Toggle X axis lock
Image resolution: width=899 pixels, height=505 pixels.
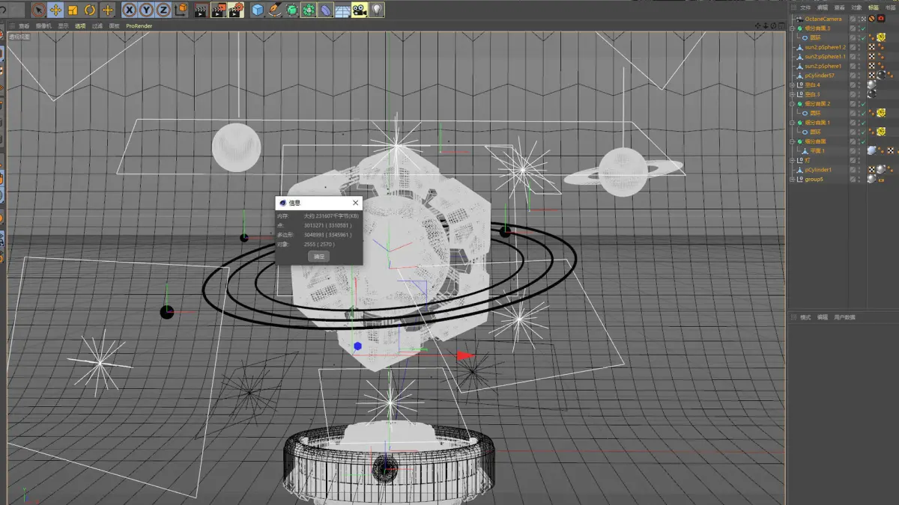pos(130,10)
